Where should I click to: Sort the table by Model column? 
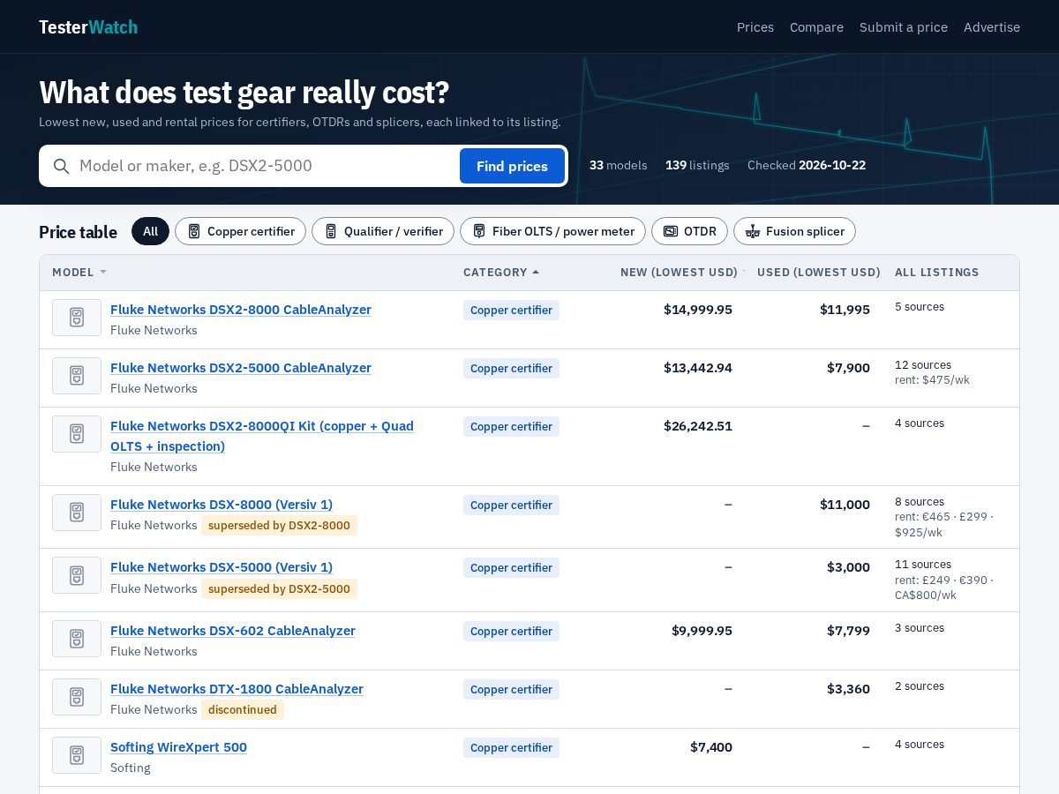coord(79,273)
